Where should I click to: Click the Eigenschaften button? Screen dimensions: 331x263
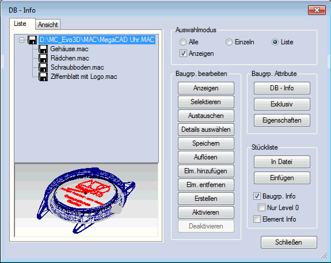point(282,120)
